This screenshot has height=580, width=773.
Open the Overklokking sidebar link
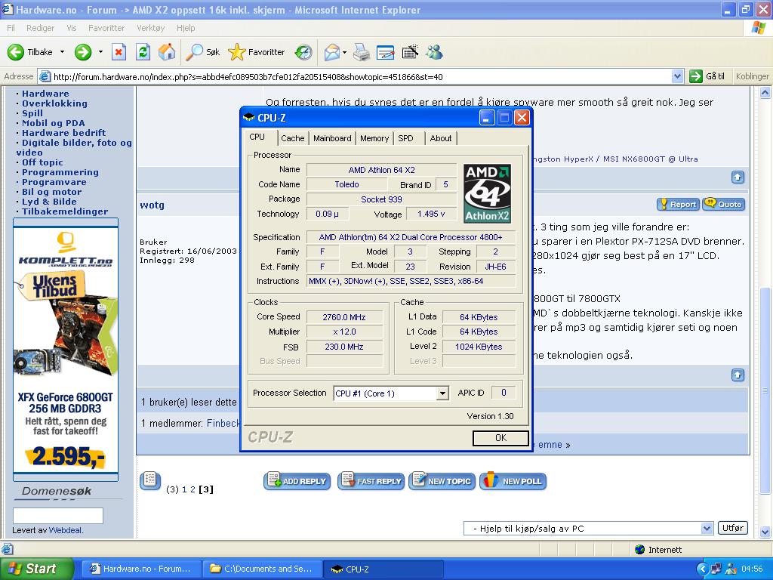54,103
